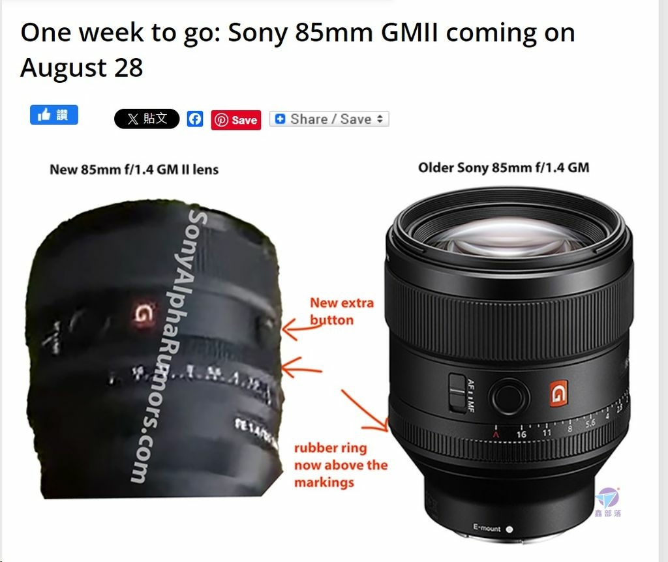Open the Share / Save dropdown
Viewport: 668px width, 562px height.
click(329, 119)
